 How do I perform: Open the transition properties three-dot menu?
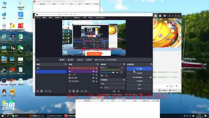pyautogui.click(x=123, y=91)
